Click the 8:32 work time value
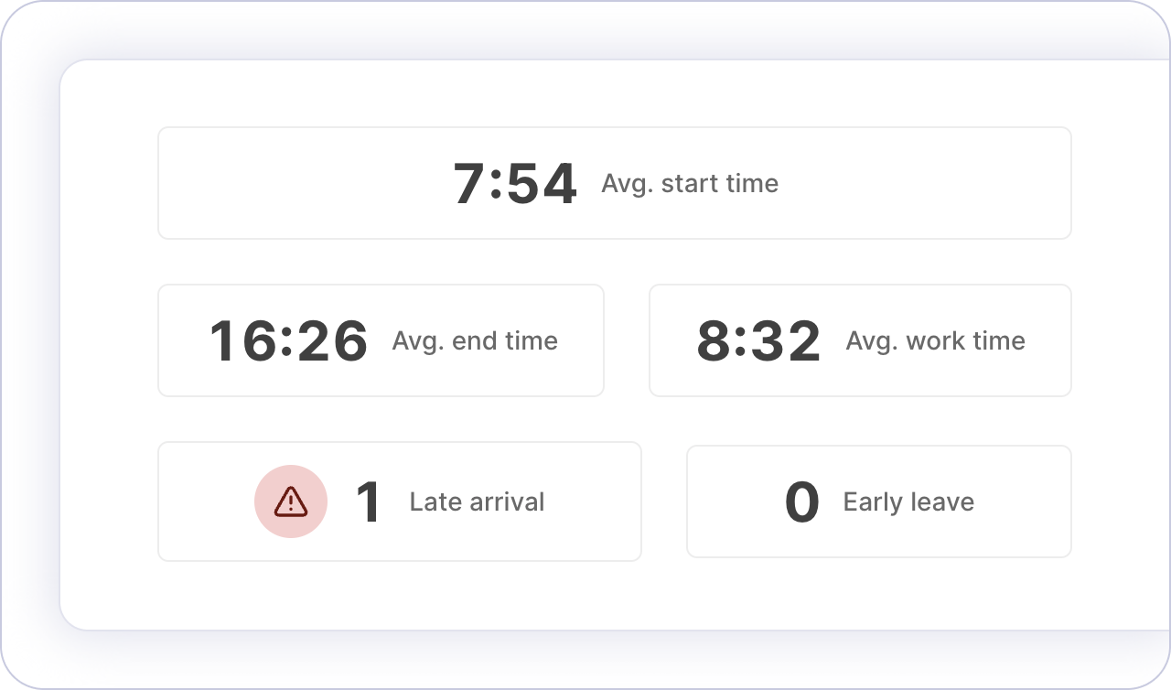This screenshot has height=690, width=1171. click(758, 341)
